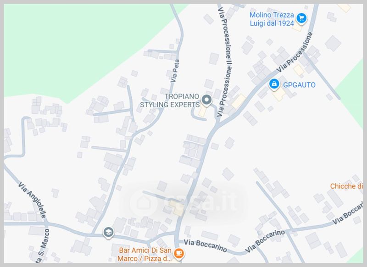Screen dimensions: 367x267
Task: Open the school graduation cap pin
Action: (108, 233)
